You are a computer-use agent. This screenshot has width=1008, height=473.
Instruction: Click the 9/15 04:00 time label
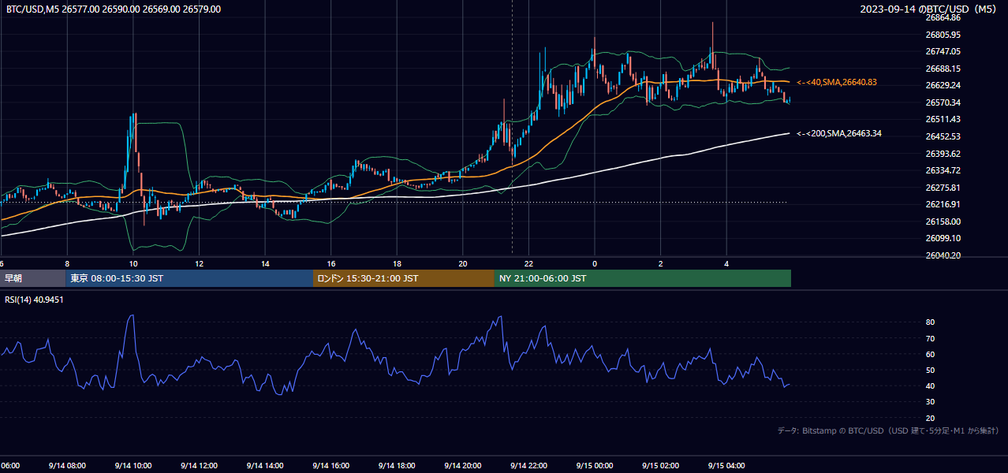726,465
